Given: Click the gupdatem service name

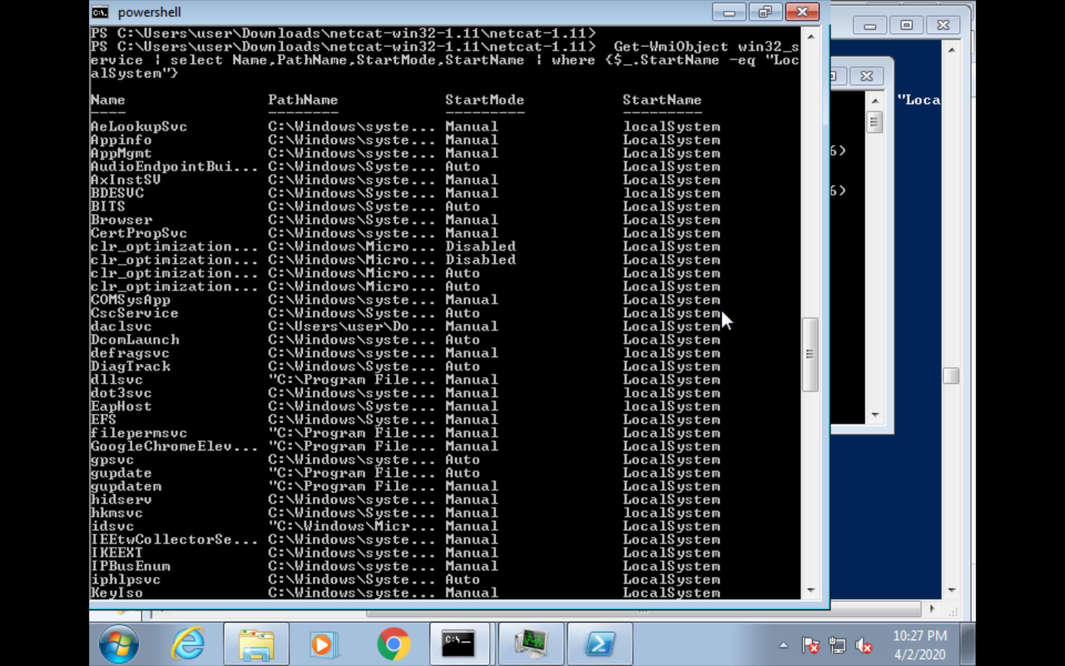Looking at the screenshot, I should (x=126, y=486).
